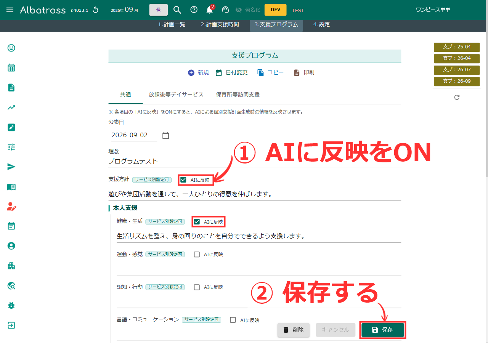
Task: Open the 2026年09月 month selector
Action: [x=124, y=10]
